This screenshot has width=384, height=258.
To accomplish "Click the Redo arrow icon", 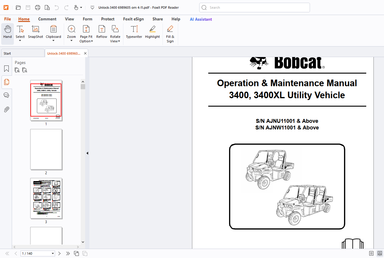I will pos(67,8).
